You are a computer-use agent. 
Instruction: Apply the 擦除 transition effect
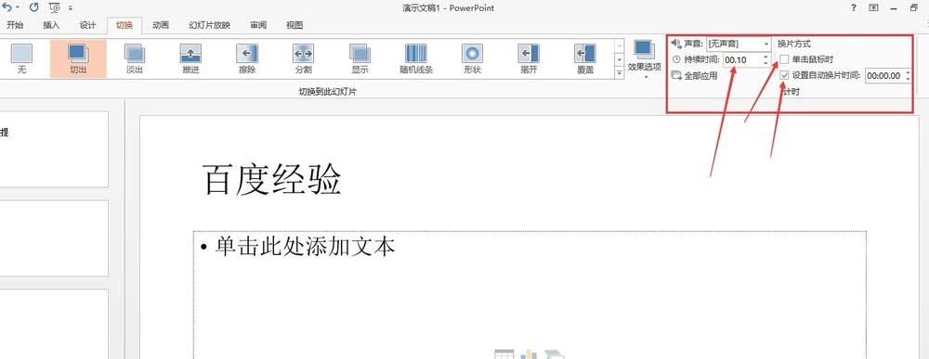(x=247, y=58)
